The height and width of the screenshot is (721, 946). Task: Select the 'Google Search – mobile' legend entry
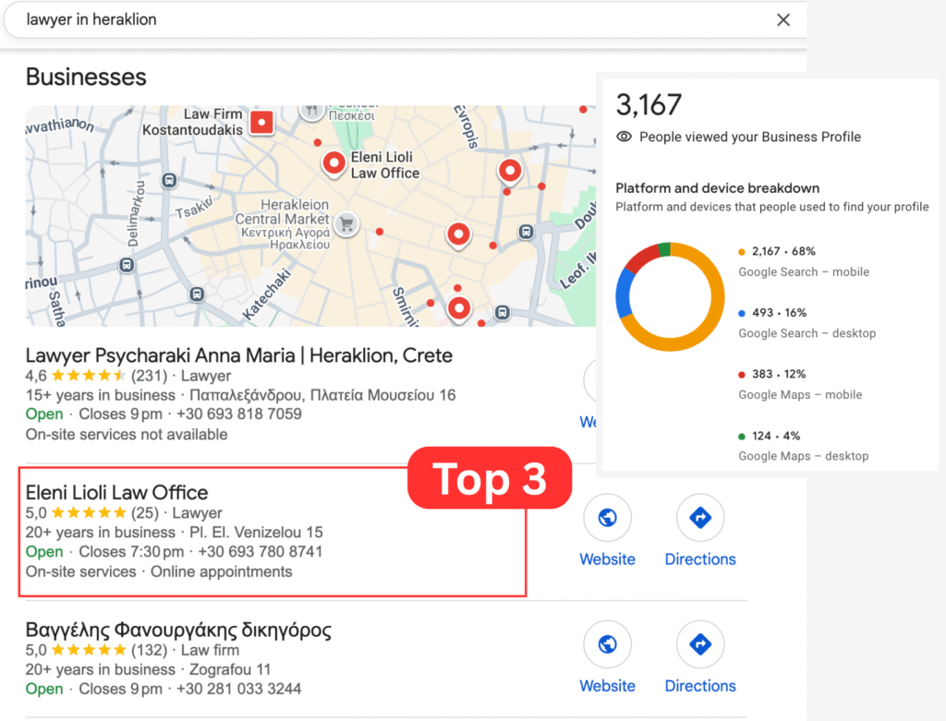804,272
